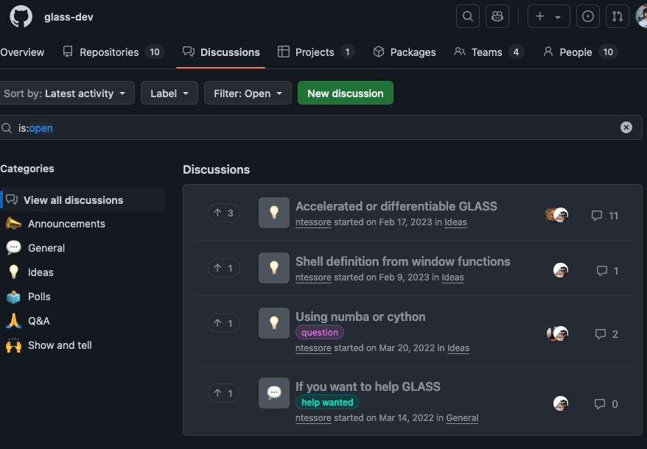647x449 pixels.
Task: Switch to the Projects tab
Action: pos(315,52)
